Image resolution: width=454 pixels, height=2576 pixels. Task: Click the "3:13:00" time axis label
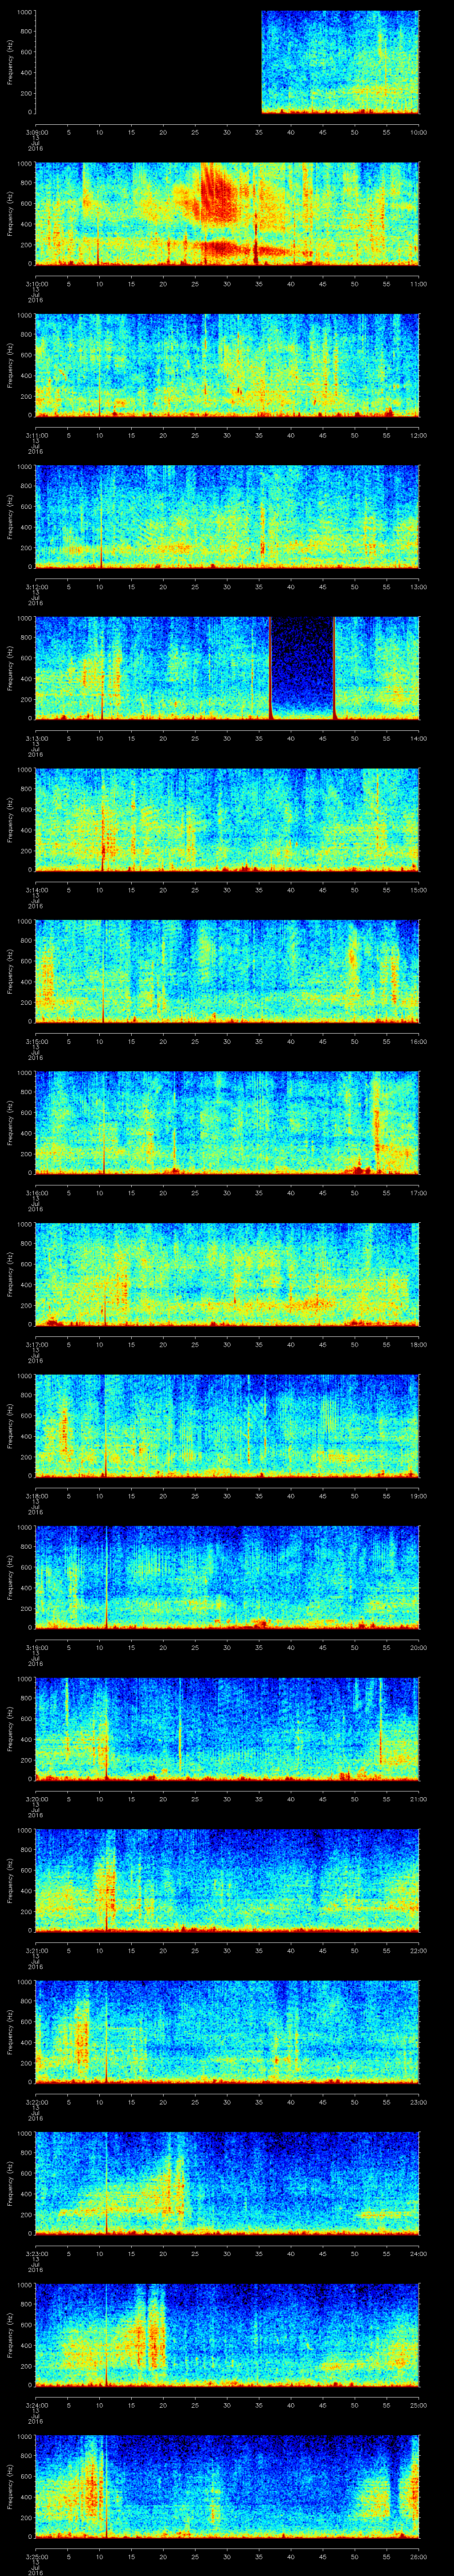(36, 738)
